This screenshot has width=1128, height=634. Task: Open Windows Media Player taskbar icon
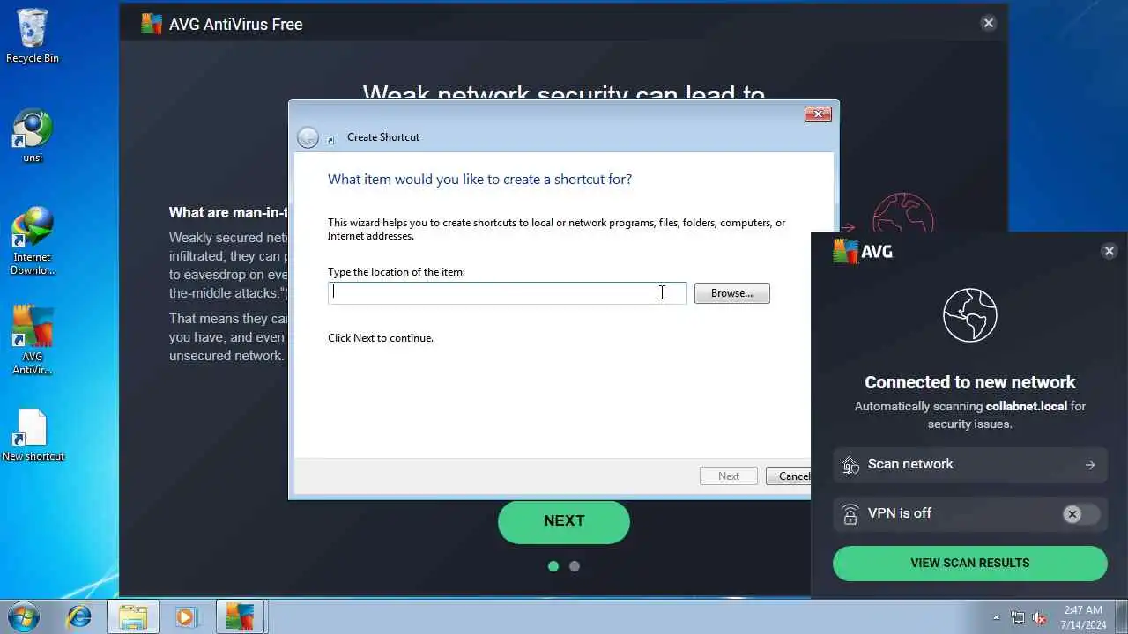click(x=186, y=616)
